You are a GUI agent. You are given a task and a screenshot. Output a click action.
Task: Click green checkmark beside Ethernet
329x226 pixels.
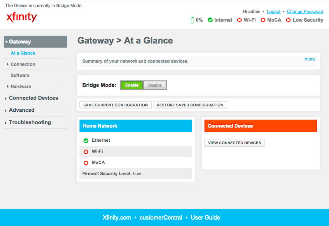coord(86,141)
